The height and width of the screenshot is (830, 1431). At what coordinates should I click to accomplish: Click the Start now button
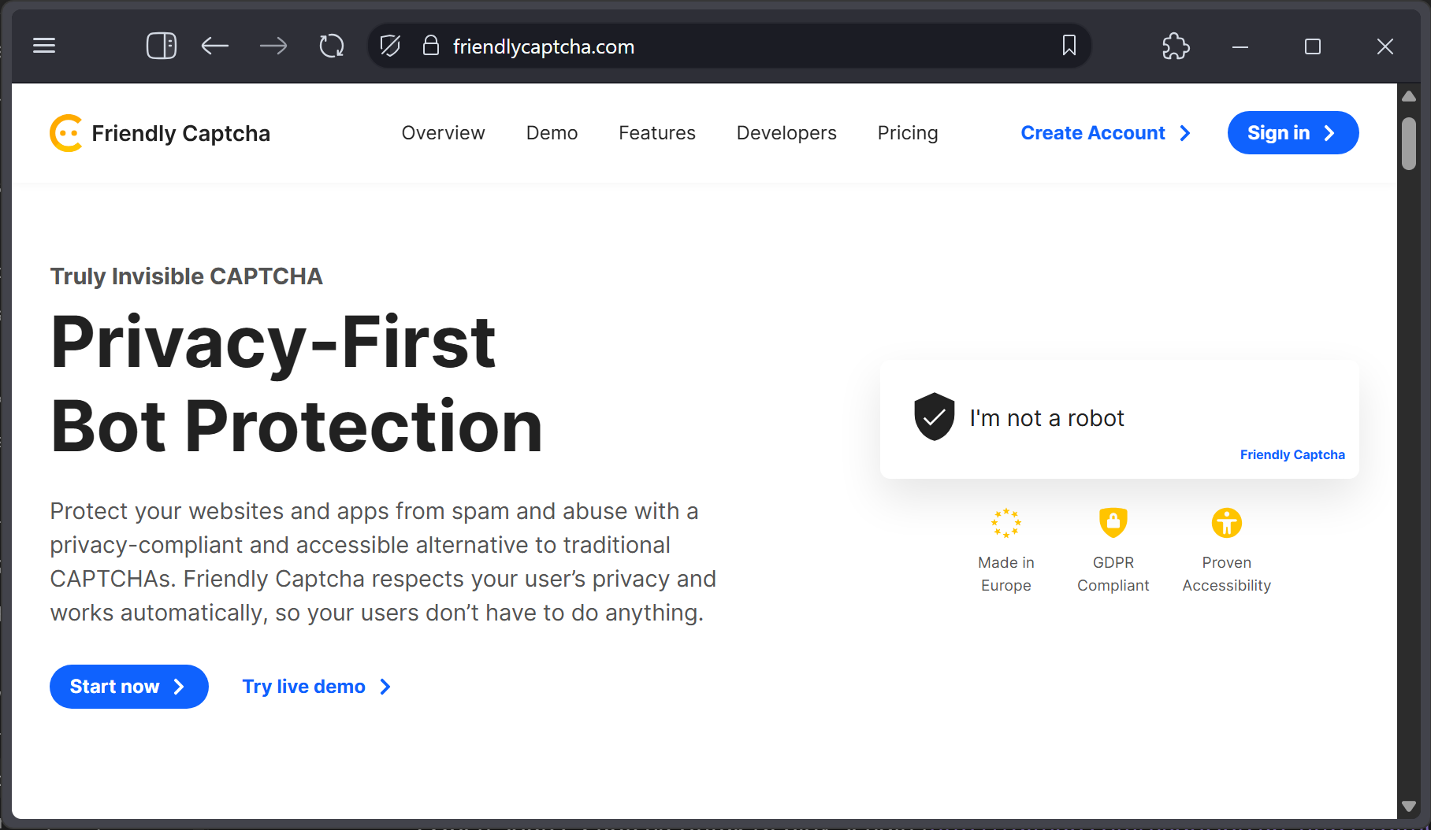coord(129,687)
